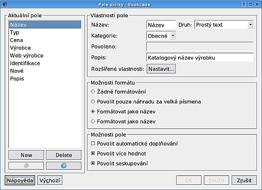Select Cena in the field list

point(45,40)
